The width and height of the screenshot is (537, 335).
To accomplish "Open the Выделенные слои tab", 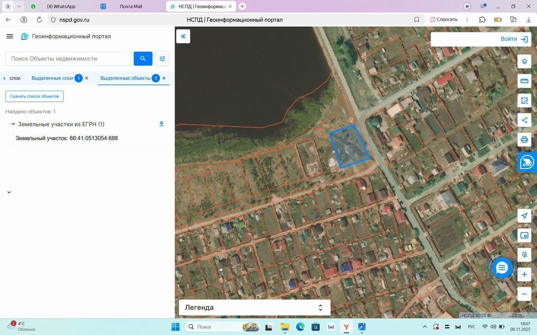I will [52, 78].
